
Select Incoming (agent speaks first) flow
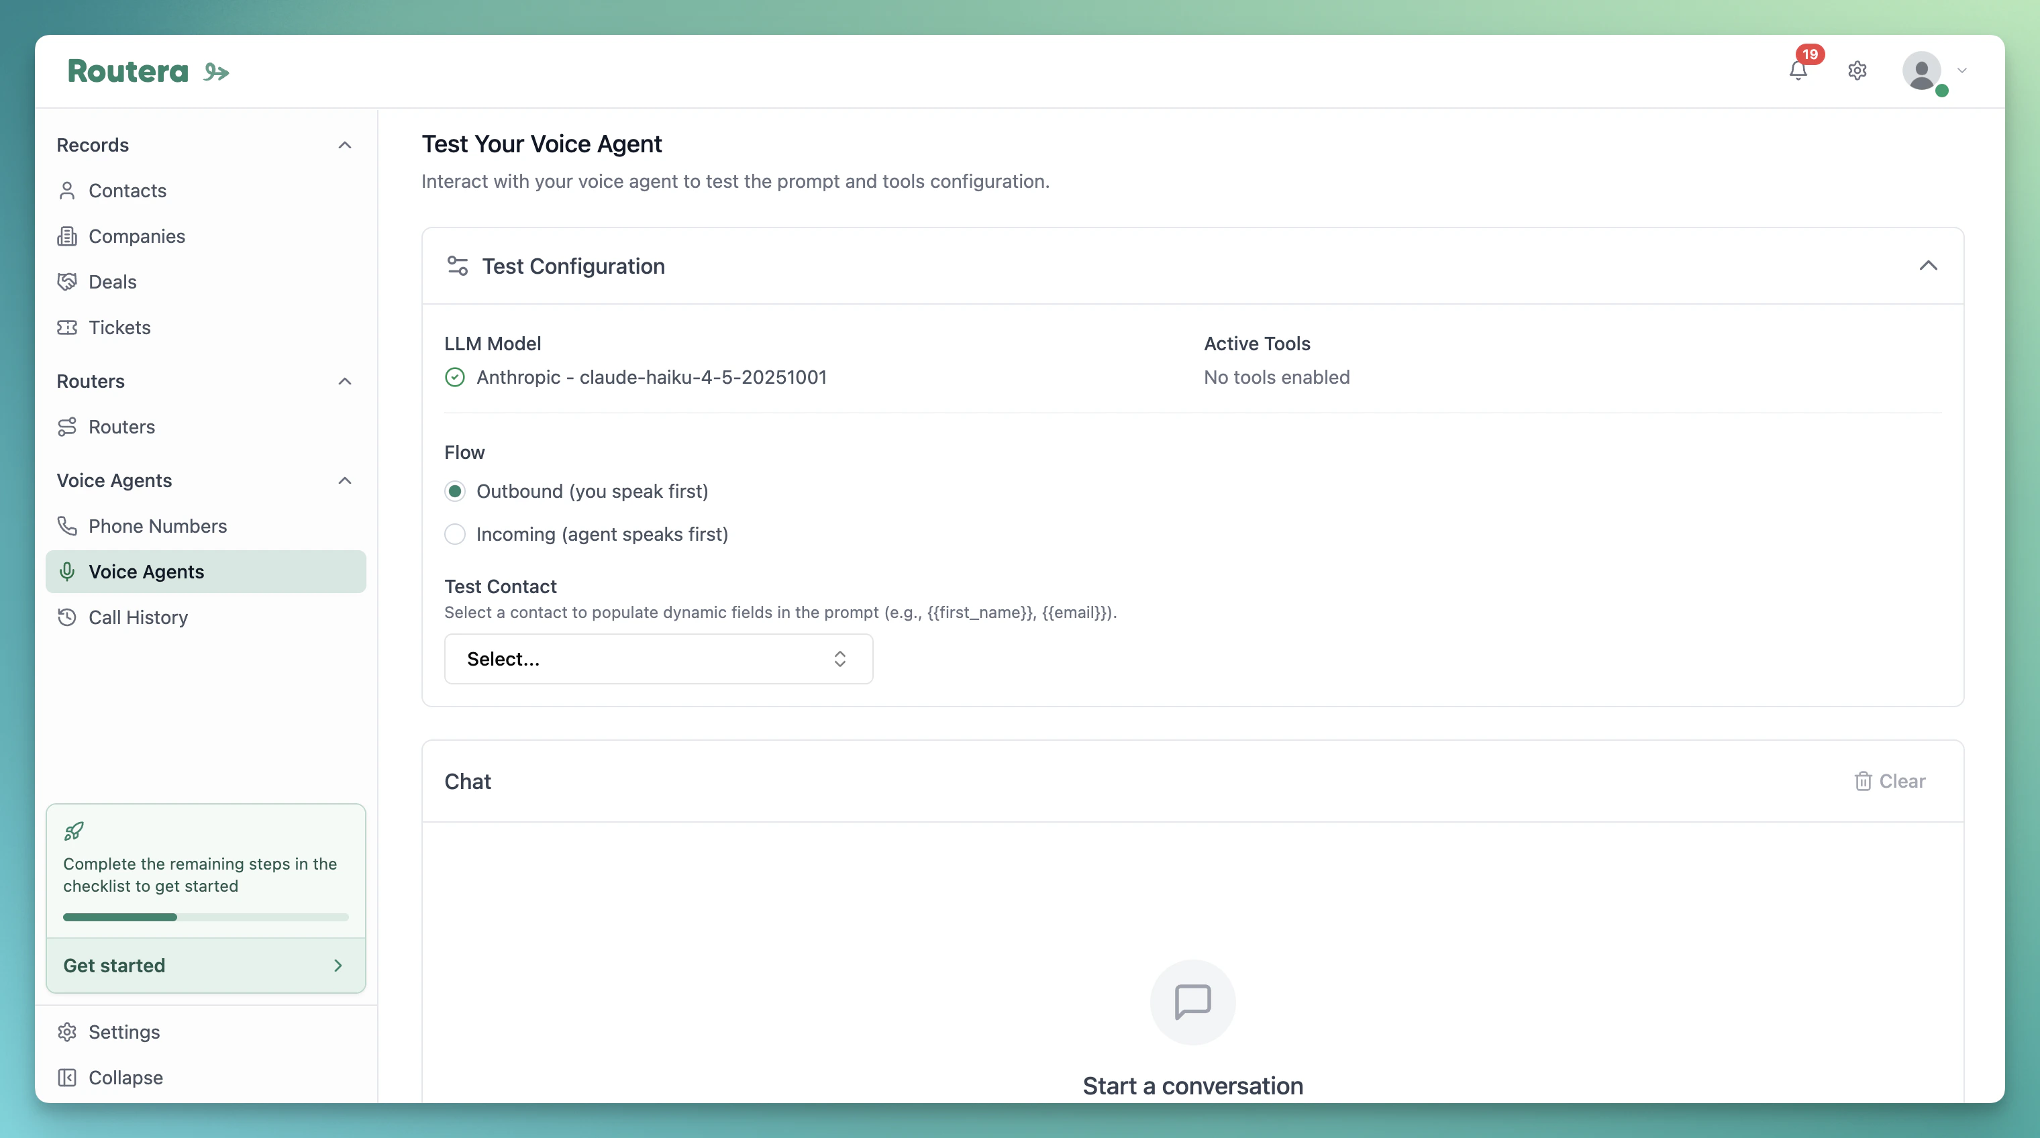[454, 535]
